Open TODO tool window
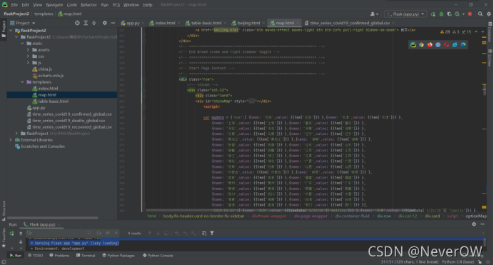This screenshot has width=494, height=265. pos(35,256)
